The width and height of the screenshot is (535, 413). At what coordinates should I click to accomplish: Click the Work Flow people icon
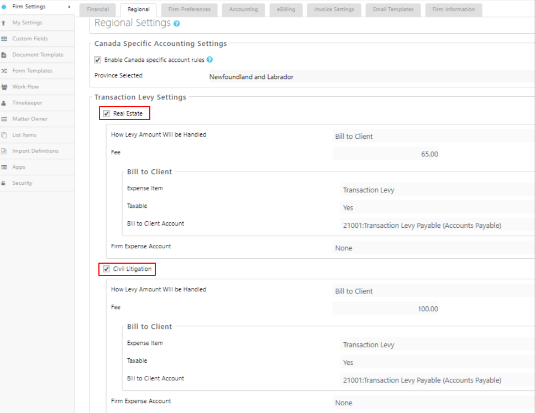coord(4,87)
